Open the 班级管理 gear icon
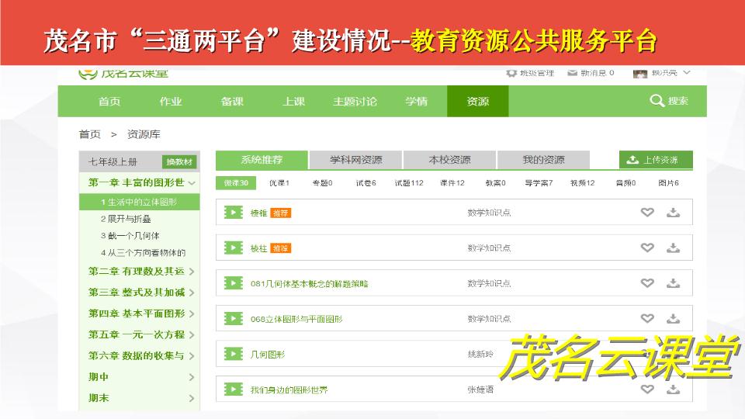The image size is (745, 419). click(x=511, y=73)
